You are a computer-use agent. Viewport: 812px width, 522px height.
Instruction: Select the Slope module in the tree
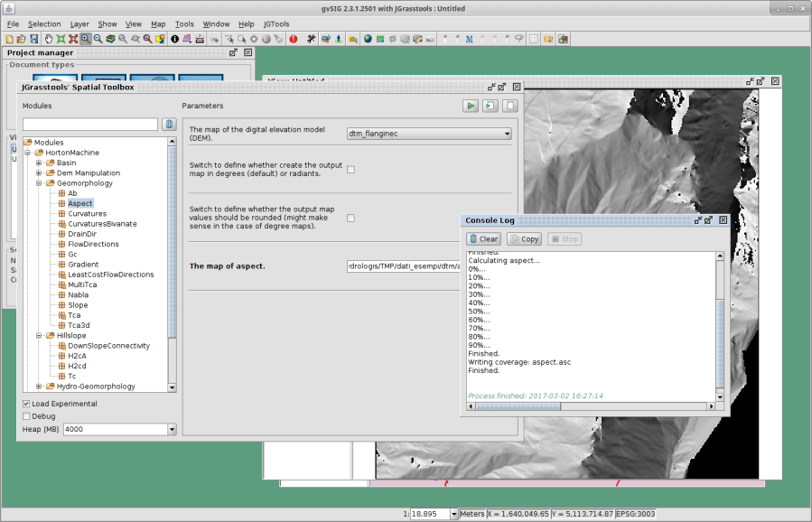pos(78,305)
